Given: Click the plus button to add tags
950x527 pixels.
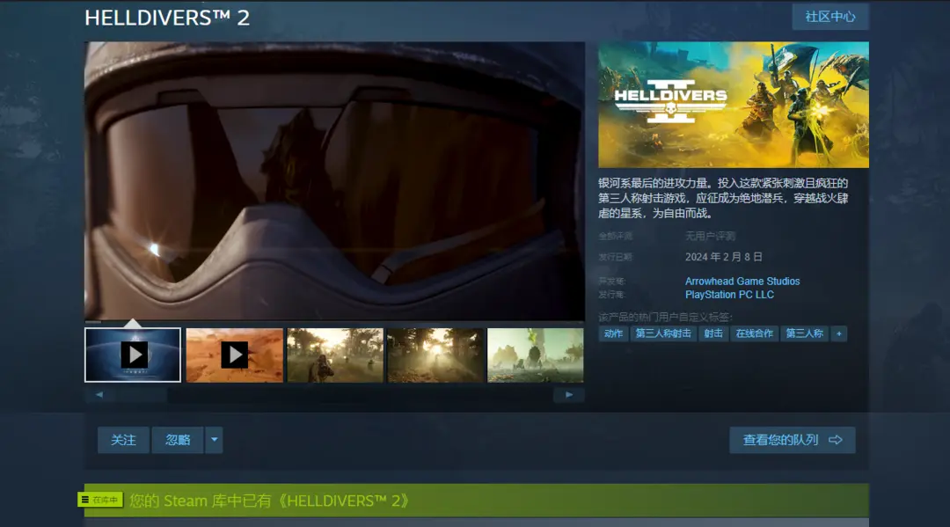Looking at the screenshot, I should point(839,333).
